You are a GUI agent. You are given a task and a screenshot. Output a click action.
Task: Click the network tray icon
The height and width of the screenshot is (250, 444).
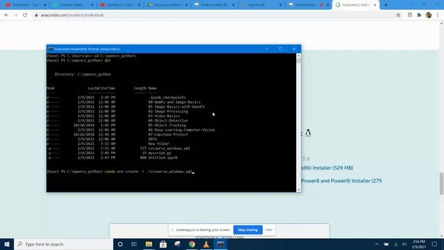pyautogui.click(x=395, y=244)
